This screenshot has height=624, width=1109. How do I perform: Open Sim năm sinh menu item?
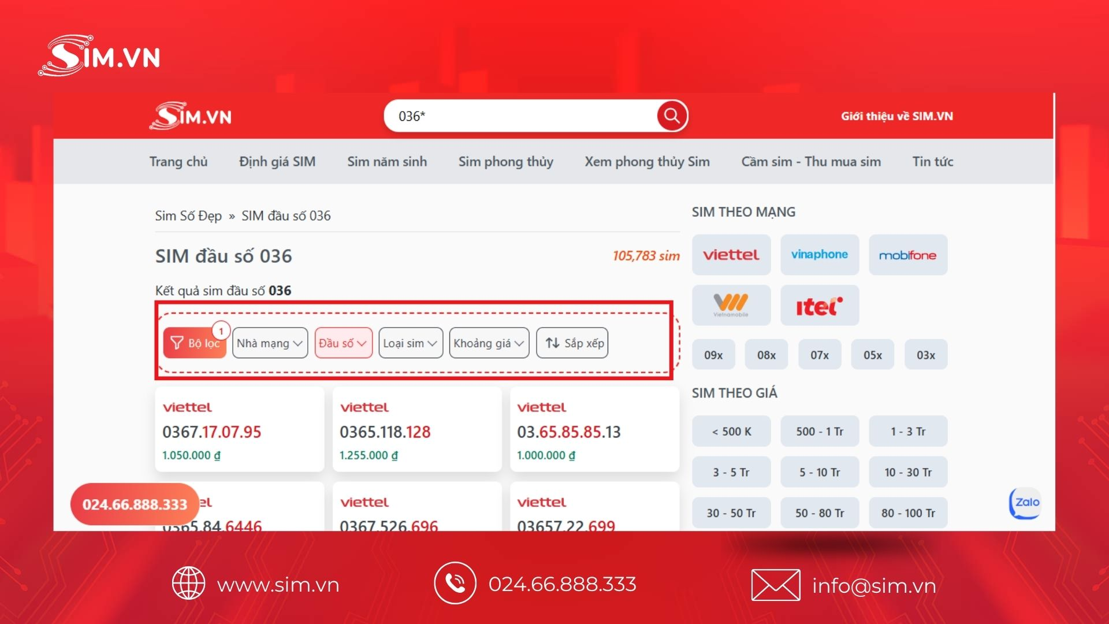(x=387, y=162)
